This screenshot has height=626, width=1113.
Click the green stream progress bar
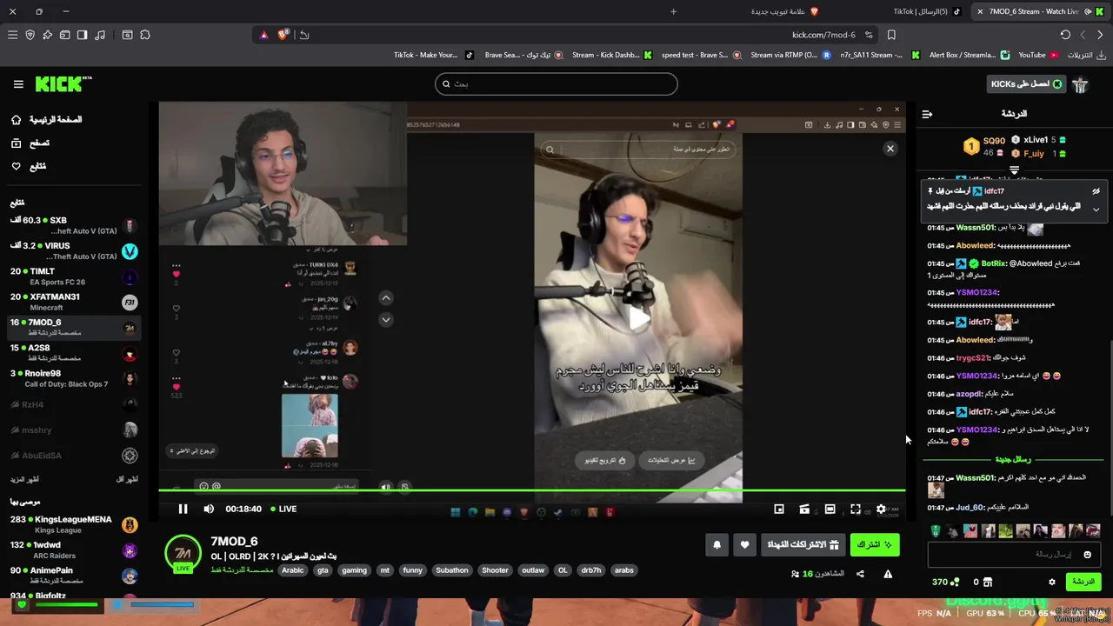point(531,490)
